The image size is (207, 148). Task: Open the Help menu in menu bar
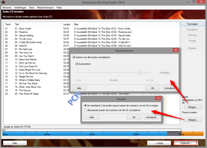tap(59, 8)
